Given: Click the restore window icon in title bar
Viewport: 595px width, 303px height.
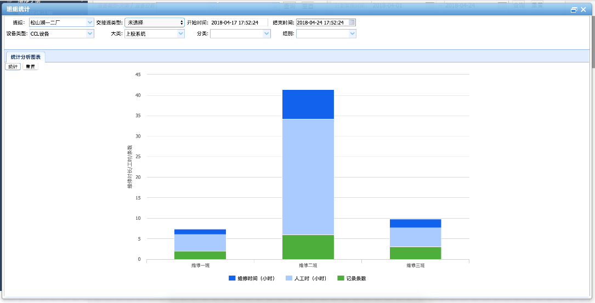Looking at the screenshot, I should 574,10.
